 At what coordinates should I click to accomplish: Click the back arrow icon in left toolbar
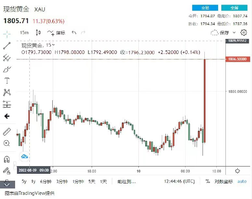[x=7, y=116]
